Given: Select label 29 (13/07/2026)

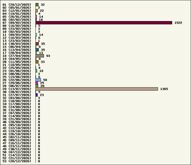Looking at the screenshot, I should 17,89.
